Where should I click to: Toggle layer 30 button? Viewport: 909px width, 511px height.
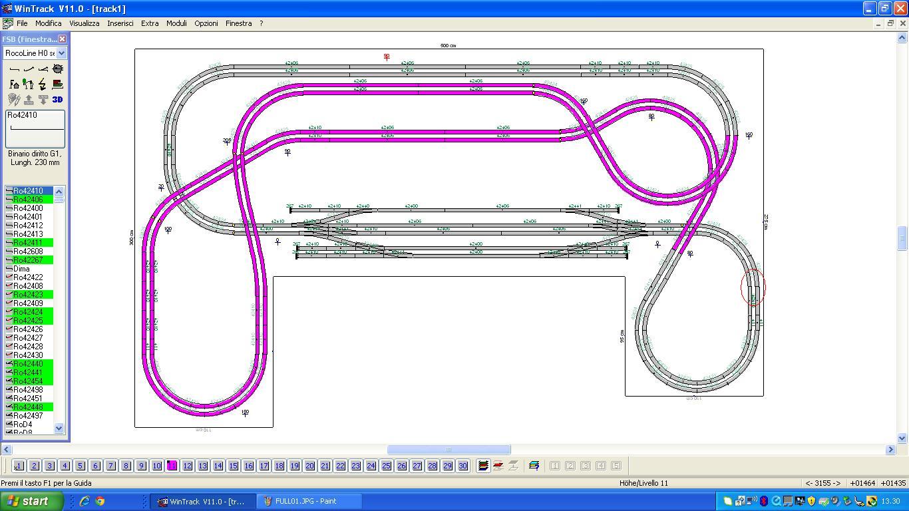click(462, 466)
